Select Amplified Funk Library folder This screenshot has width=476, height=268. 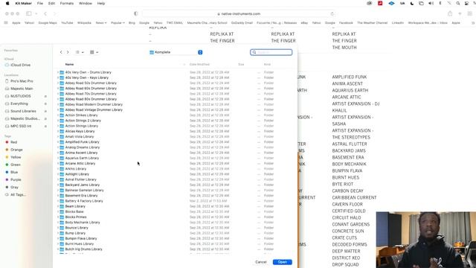83,142
